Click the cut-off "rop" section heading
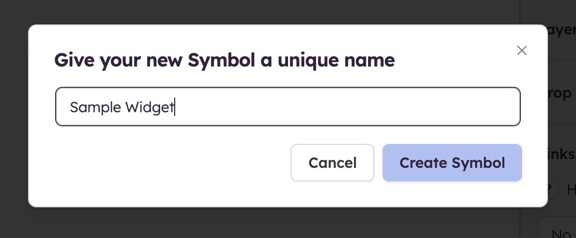The width and height of the screenshot is (576, 238). point(561,93)
